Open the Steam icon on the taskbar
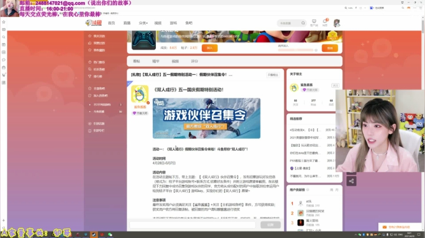 tap(93, 234)
